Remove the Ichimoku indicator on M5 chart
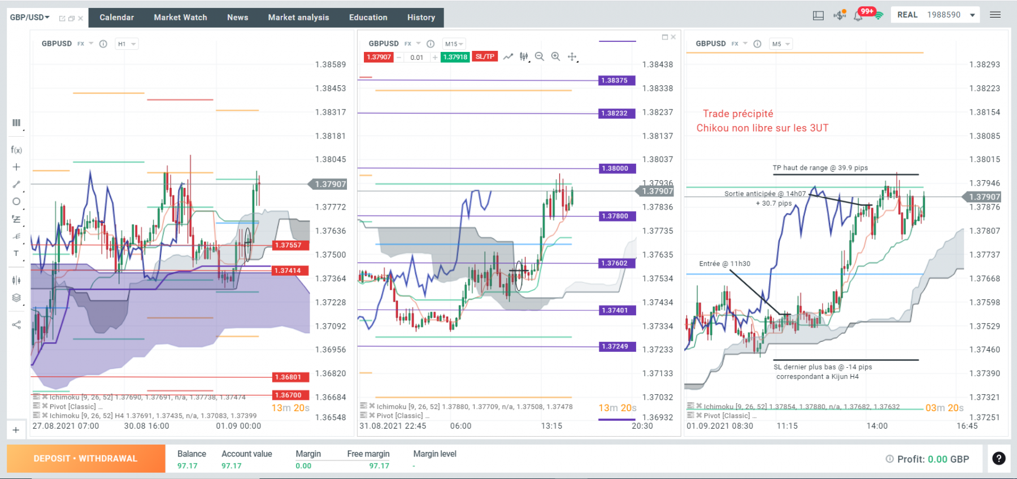The image size is (1017, 479). pos(699,406)
